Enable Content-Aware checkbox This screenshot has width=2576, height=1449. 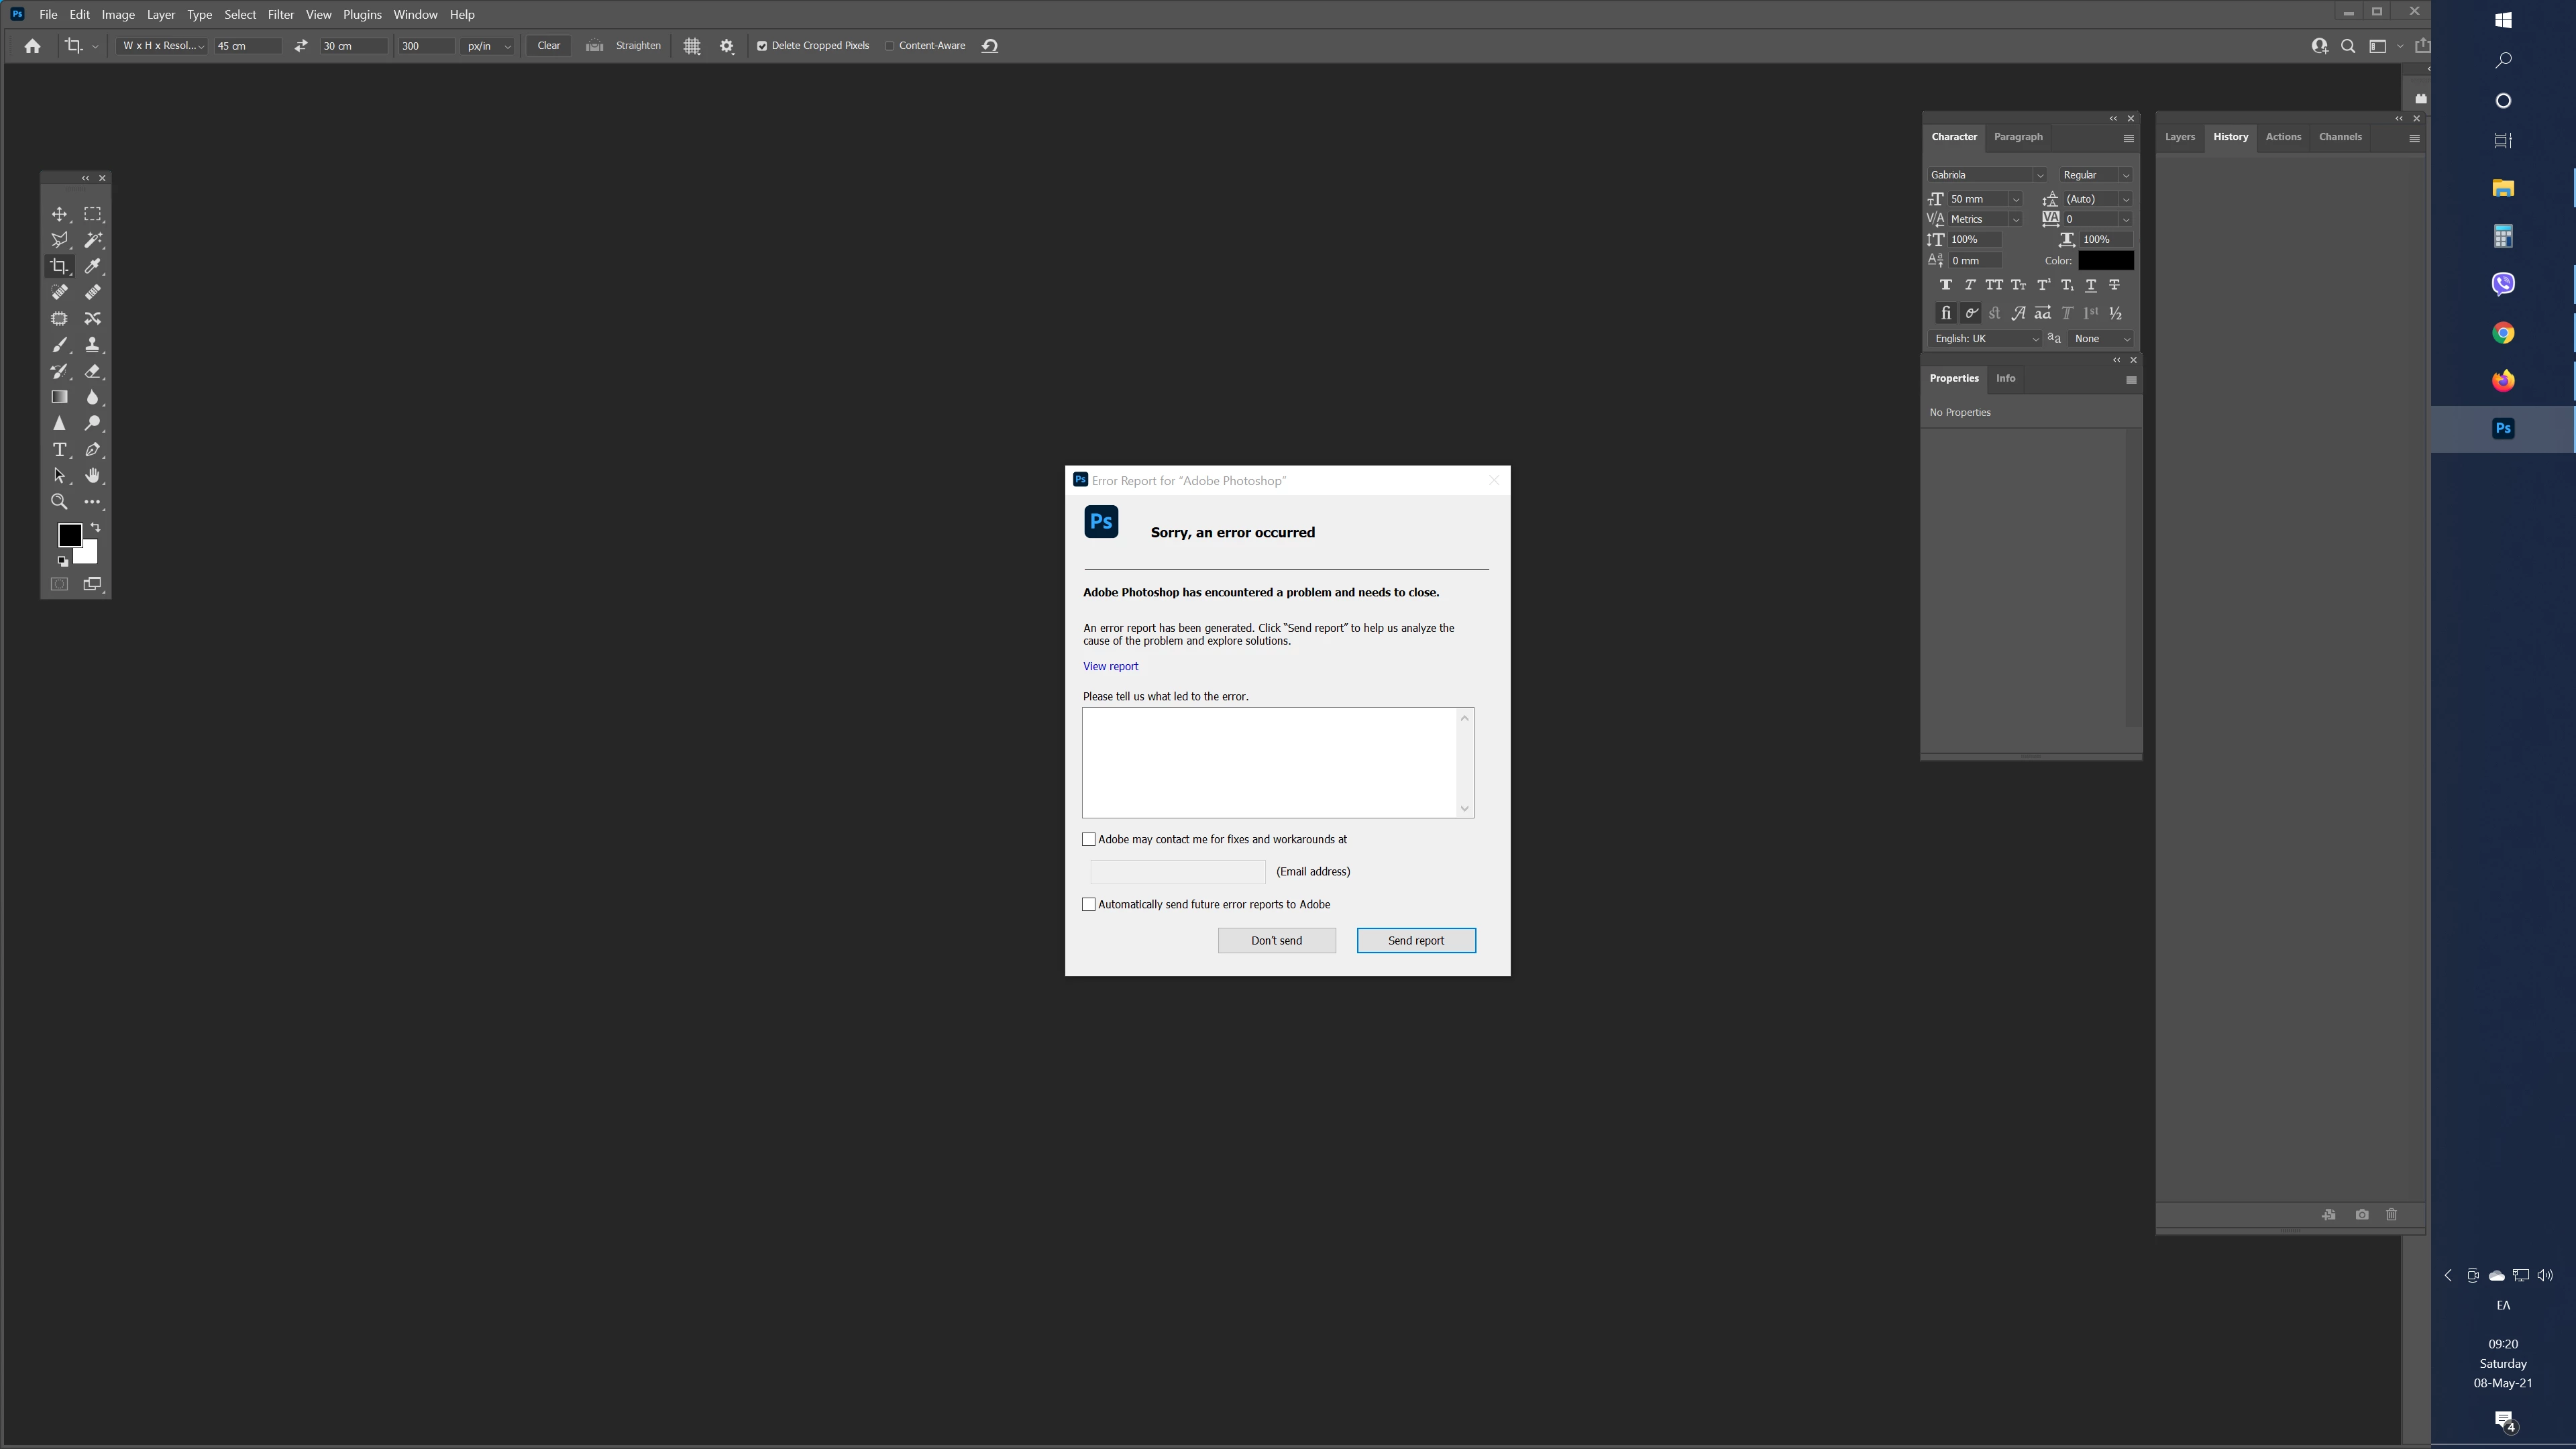(x=889, y=46)
